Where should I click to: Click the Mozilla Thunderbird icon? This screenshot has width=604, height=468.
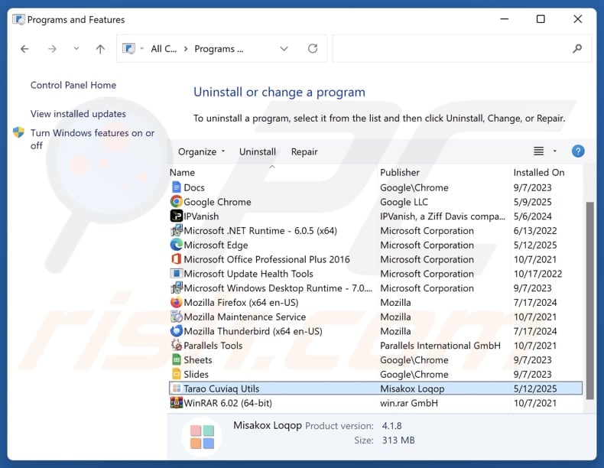176,331
